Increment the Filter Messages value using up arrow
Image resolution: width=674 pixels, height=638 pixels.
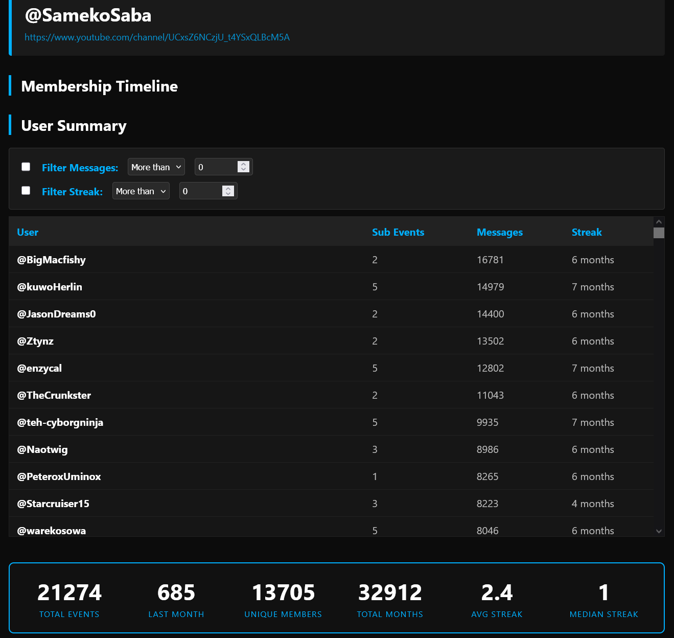244,164
